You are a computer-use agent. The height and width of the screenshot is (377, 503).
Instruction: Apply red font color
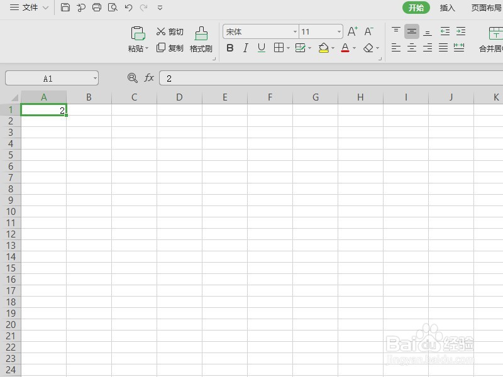click(345, 48)
